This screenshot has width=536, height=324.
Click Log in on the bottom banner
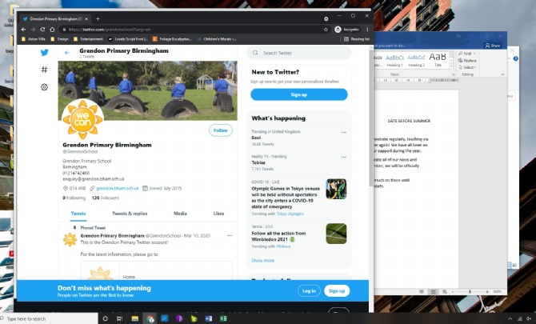click(x=309, y=291)
